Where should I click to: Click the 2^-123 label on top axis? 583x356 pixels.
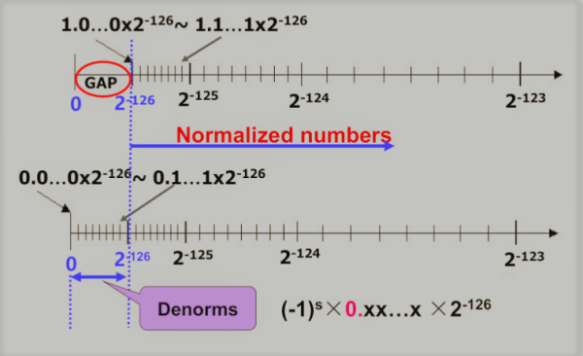[526, 100]
